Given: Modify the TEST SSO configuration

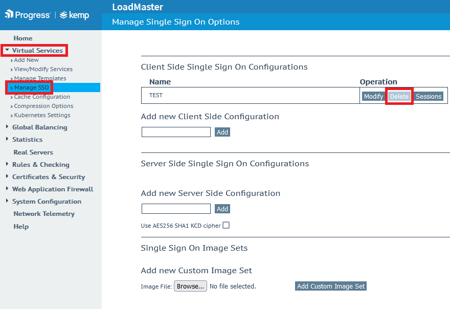Looking at the screenshot, I should point(373,97).
